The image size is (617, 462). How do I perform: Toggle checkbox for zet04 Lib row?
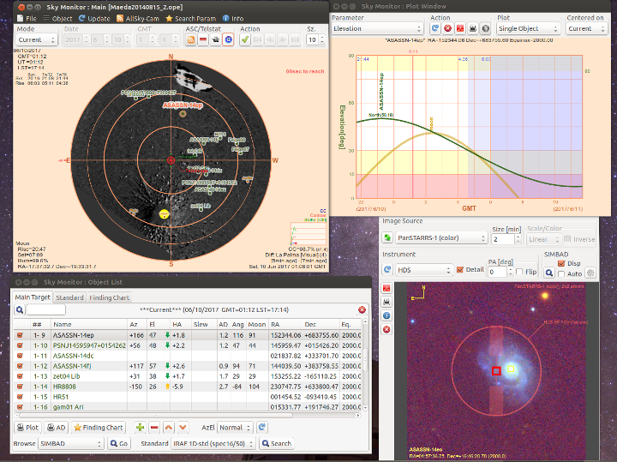tap(20, 376)
